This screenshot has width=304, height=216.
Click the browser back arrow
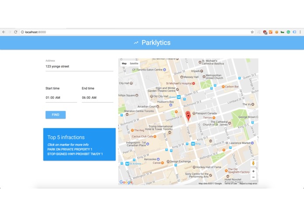4,32
